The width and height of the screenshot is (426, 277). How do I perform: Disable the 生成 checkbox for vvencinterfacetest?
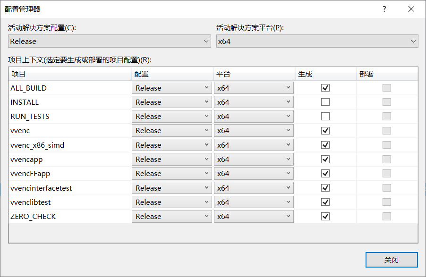(x=324, y=188)
